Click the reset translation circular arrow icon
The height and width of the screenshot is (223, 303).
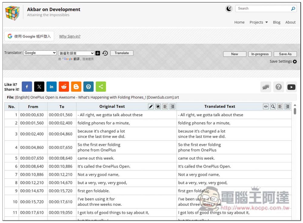coord(105,53)
